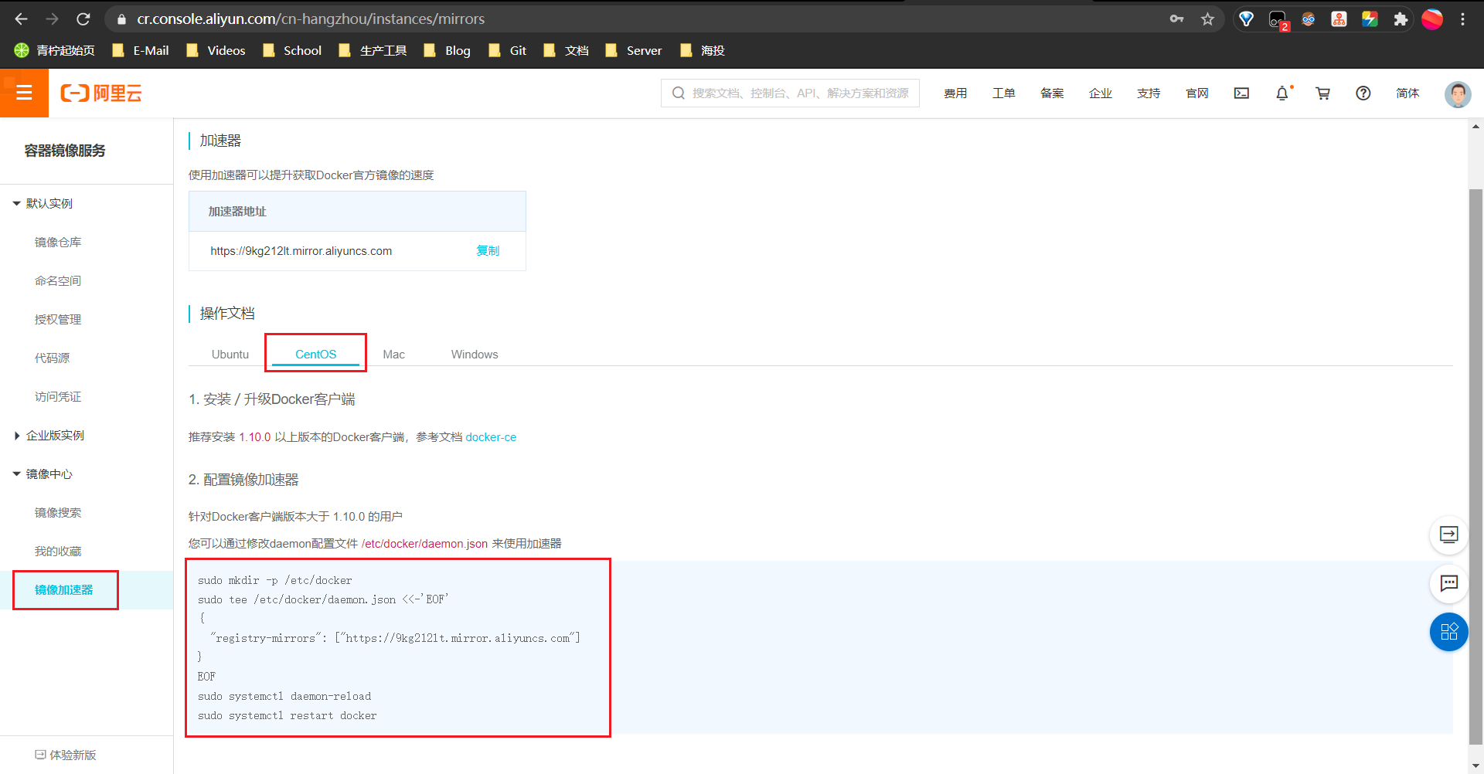Open the 文档 bookmark folder
The width and height of the screenshot is (1484, 774).
(x=567, y=50)
